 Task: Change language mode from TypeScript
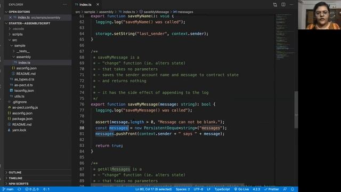pos(222,189)
